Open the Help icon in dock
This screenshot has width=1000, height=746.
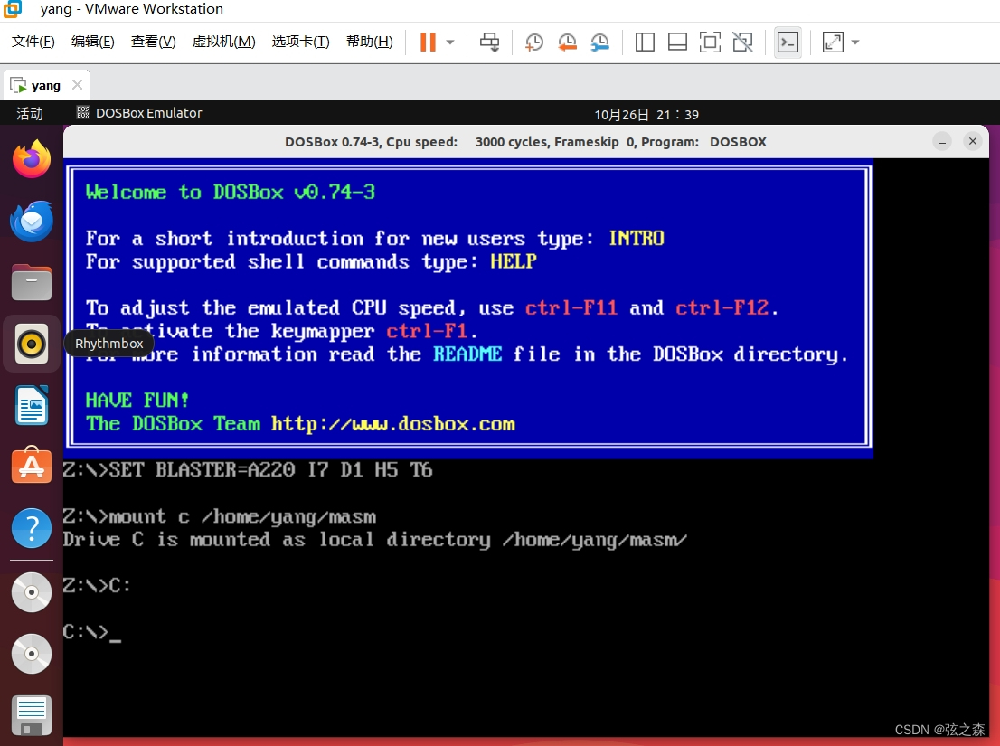(32, 528)
